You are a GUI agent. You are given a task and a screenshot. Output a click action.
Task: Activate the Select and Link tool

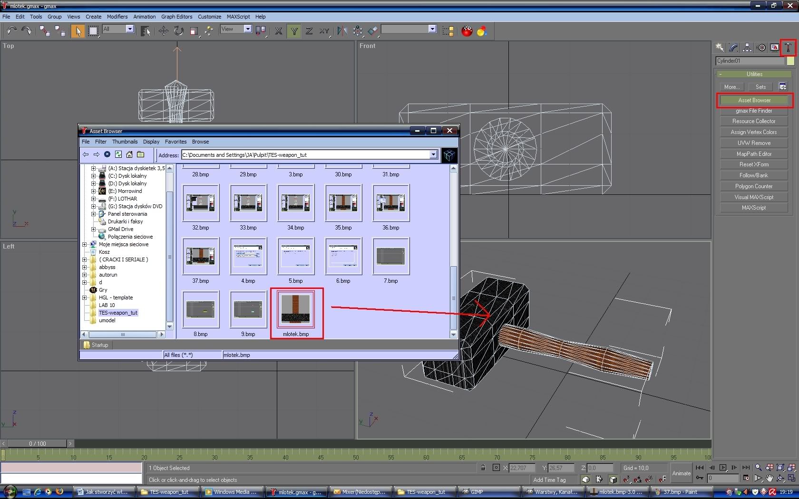(45, 31)
